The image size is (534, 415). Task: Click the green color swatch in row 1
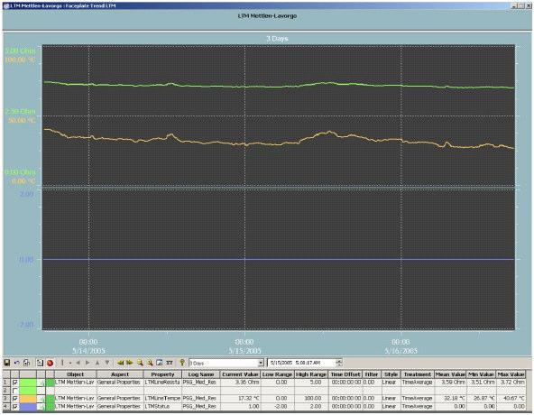point(28,383)
